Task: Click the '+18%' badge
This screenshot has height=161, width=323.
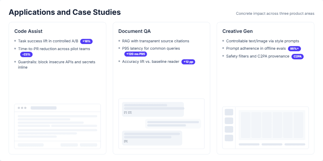Action: (87, 41)
